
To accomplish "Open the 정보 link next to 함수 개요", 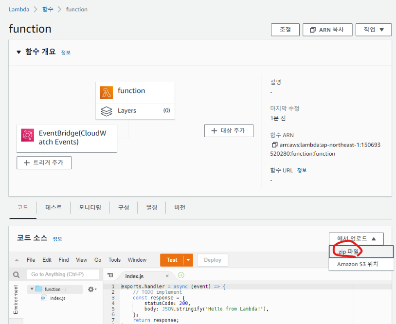I will point(66,53).
